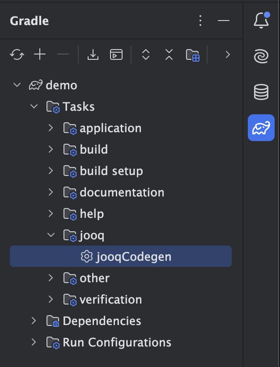Hide the Gradle tool window
This screenshot has width=280, height=367.
(x=224, y=21)
